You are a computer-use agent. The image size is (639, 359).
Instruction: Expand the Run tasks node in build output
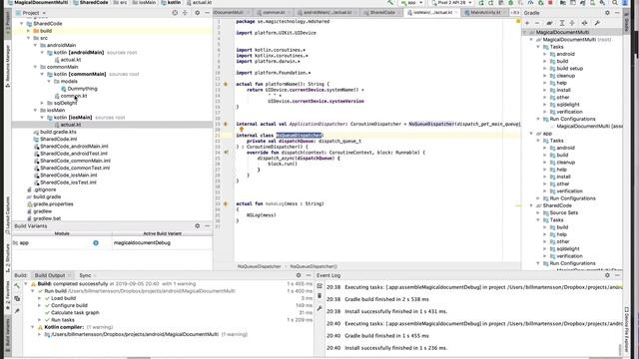pos(40,320)
